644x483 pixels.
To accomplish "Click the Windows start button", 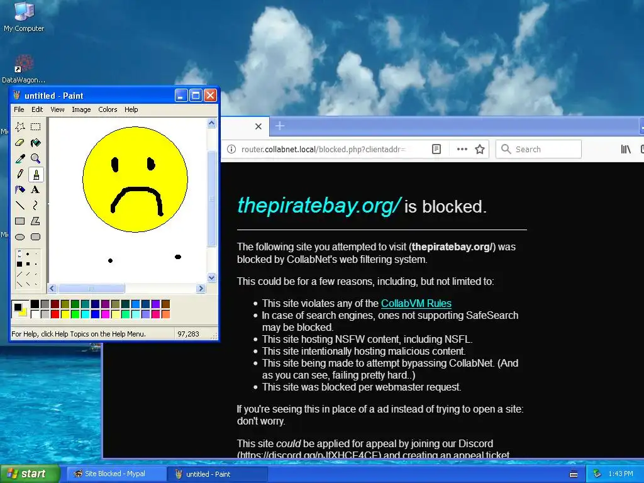I will [30, 474].
